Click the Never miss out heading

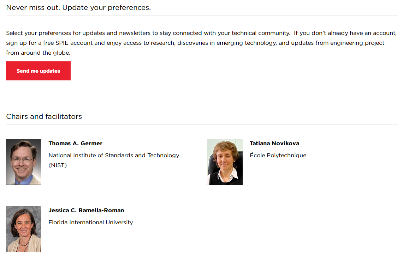[78, 7]
